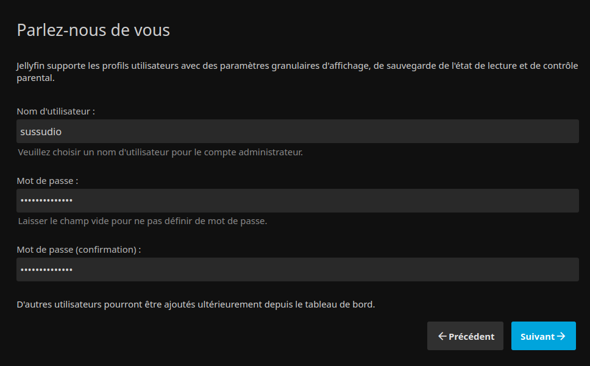Focus the Mot de passe input field
This screenshot has height=366, width=590.
(x=297, y=201)
